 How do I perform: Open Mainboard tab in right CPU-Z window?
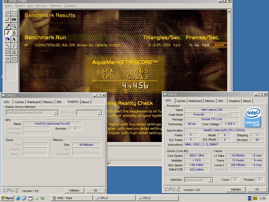pos(195,101)
